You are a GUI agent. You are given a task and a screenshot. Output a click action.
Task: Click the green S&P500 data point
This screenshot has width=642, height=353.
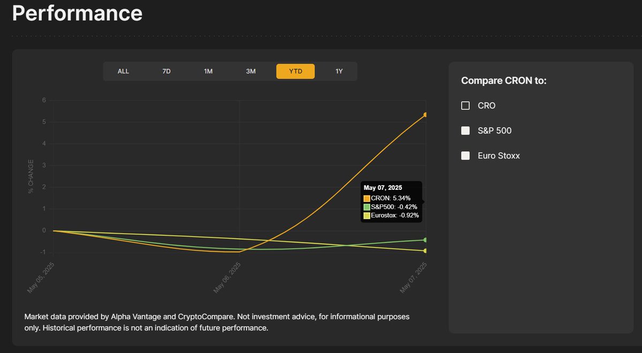tap(424, 240)
